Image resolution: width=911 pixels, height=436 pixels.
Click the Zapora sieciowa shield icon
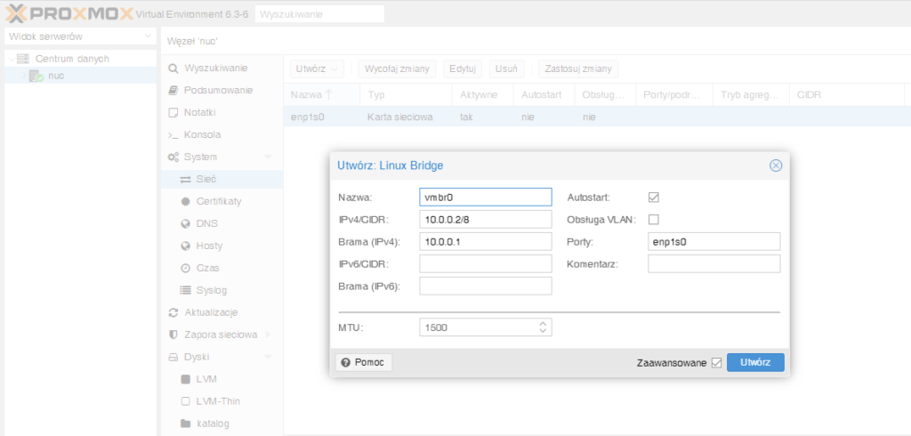click(173, 335)
